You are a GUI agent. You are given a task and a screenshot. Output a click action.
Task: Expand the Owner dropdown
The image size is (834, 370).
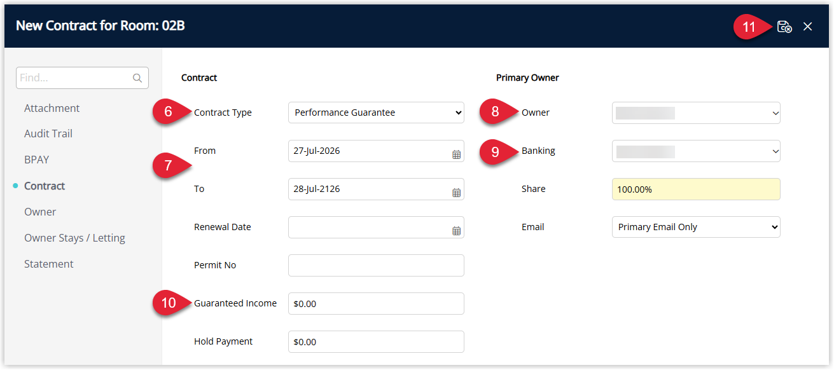pos(696,113)
